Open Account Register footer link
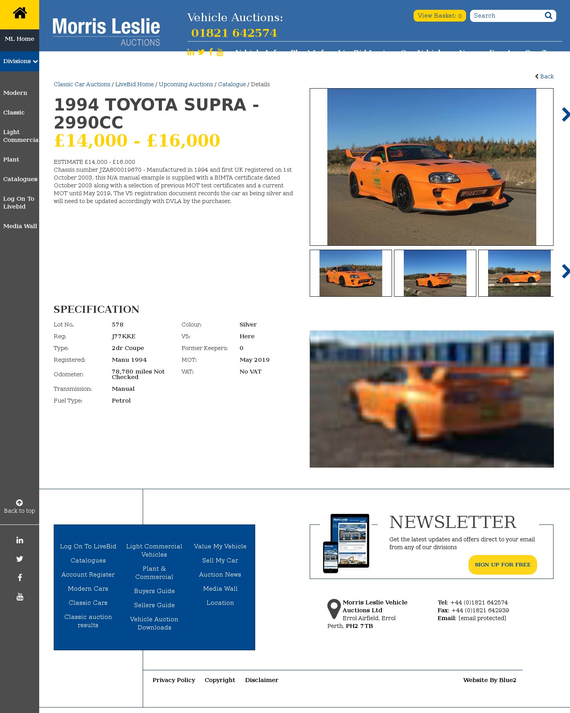Image resolution: width=570 pixels, height=713 pixels. pos(88,575)
